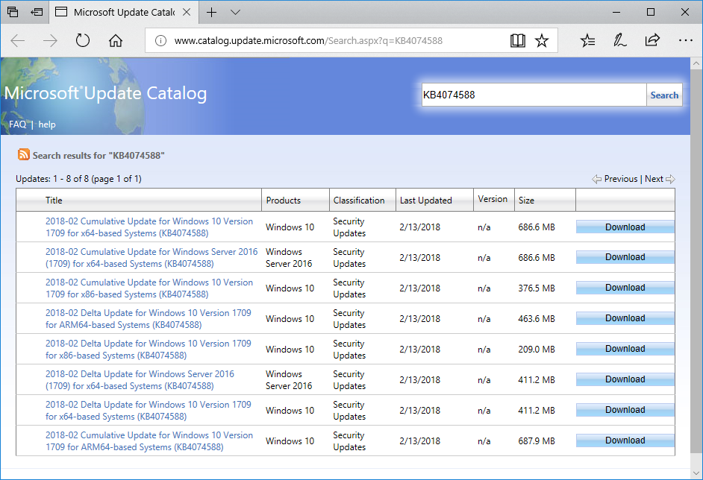Click the Set tabs aside icon
This screenshot has height=480, width=703.
click(37, 12)
